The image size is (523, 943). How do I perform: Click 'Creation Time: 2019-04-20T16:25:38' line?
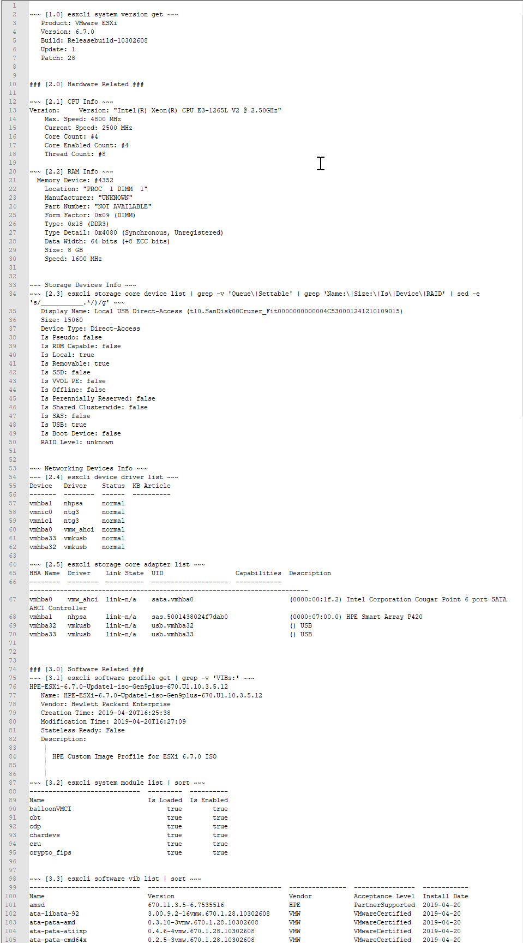point(106,713)
